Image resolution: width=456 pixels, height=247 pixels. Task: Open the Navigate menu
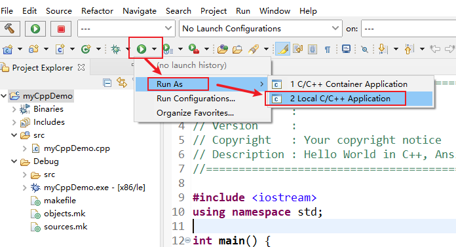pos(140,11)
